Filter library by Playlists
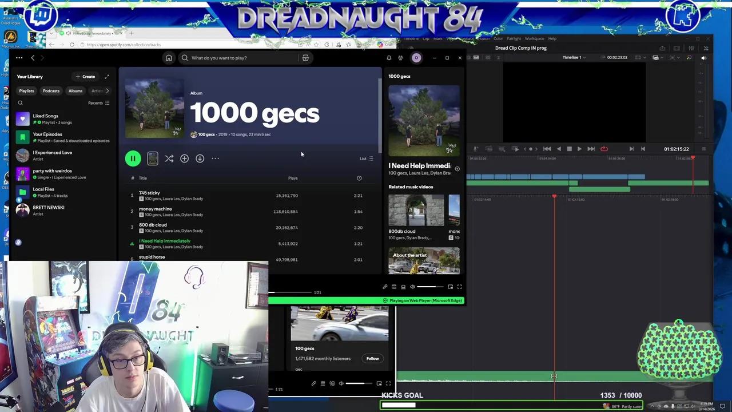 click(x=26, y=90)
